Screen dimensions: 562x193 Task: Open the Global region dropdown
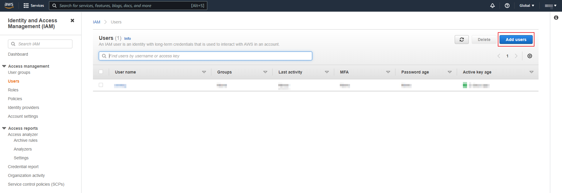(527, 6)
